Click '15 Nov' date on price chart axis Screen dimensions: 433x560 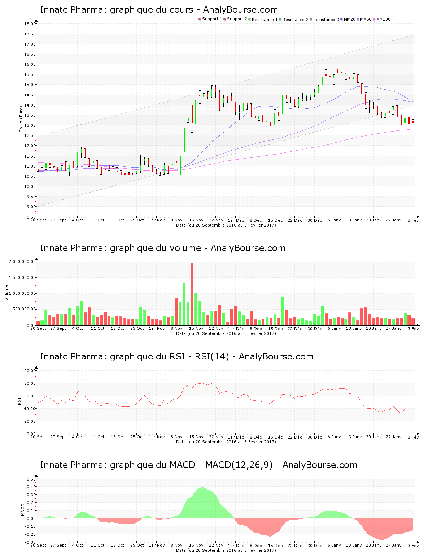click(x=196, y=220)
